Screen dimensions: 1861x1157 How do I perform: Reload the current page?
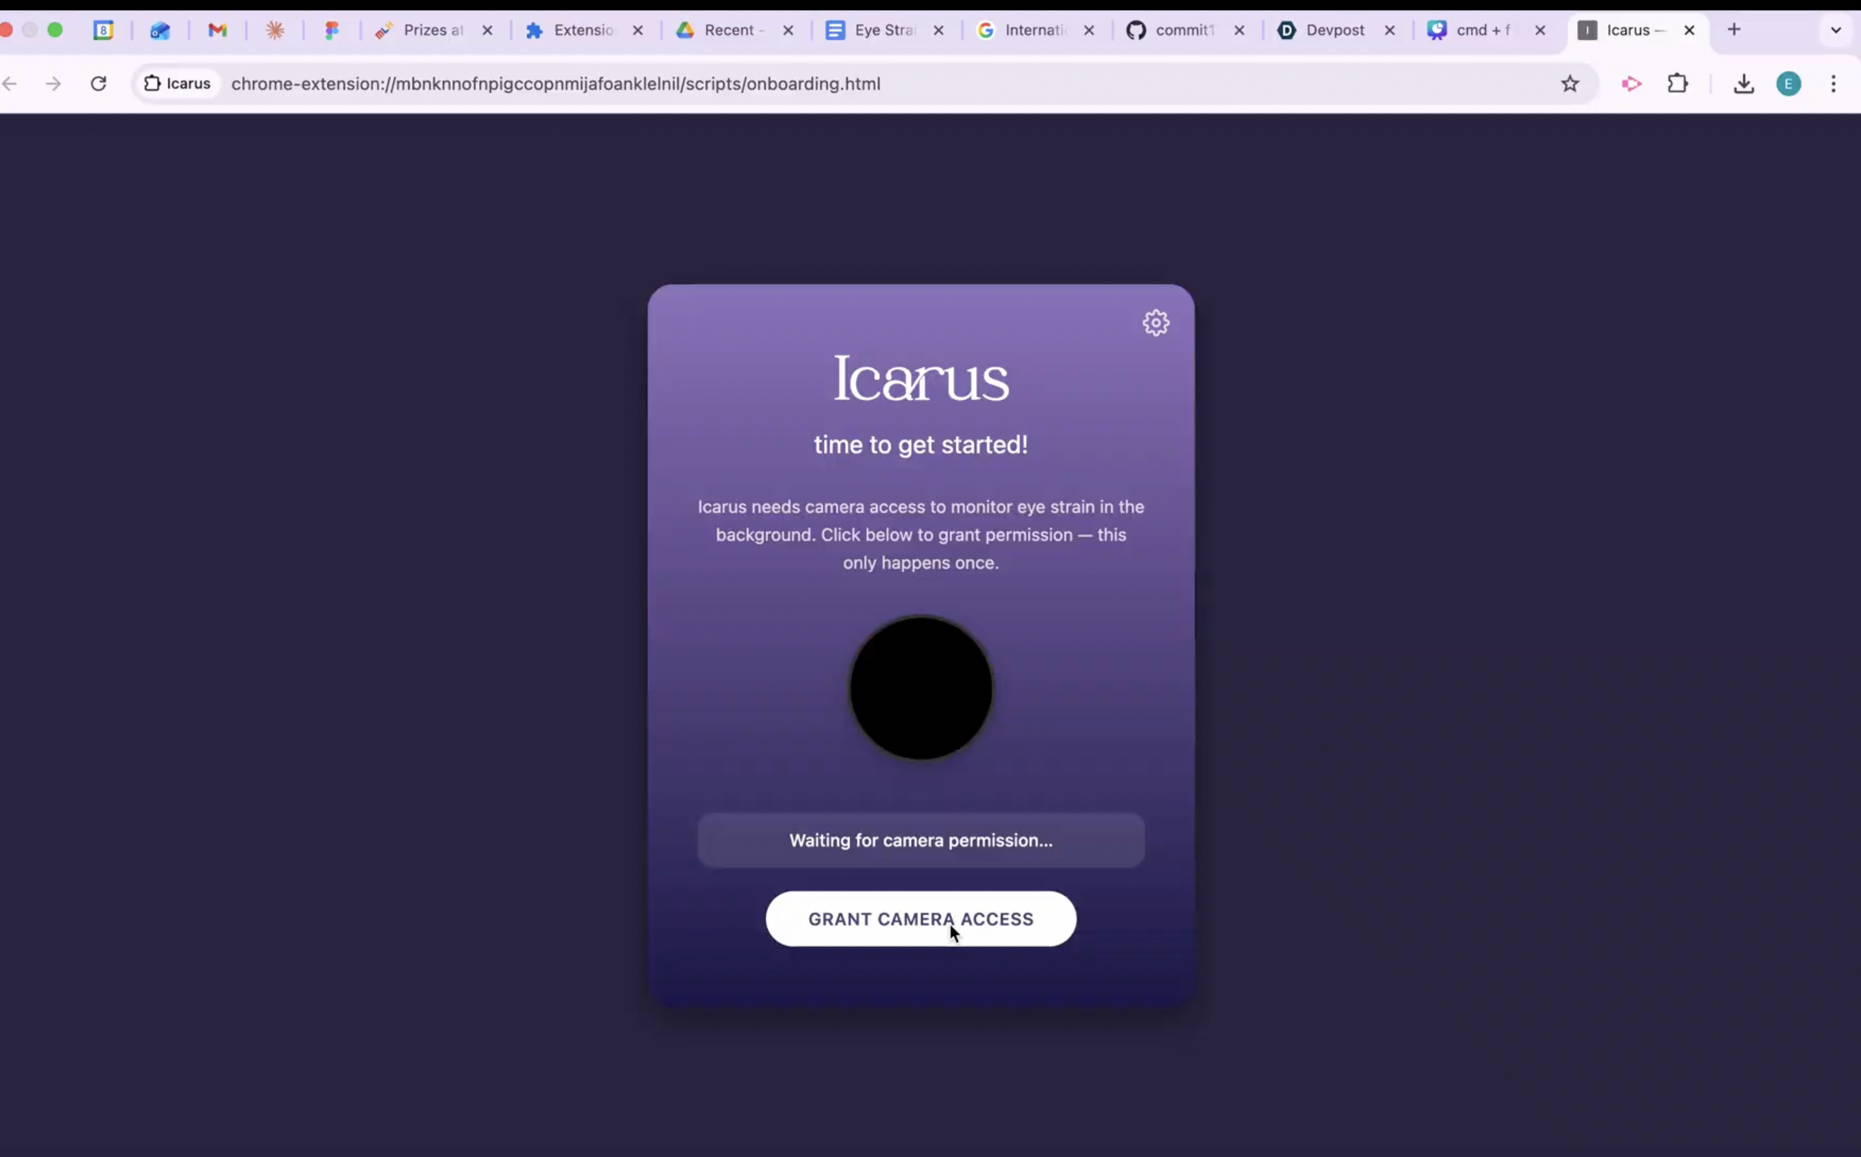tap(99, 84)
